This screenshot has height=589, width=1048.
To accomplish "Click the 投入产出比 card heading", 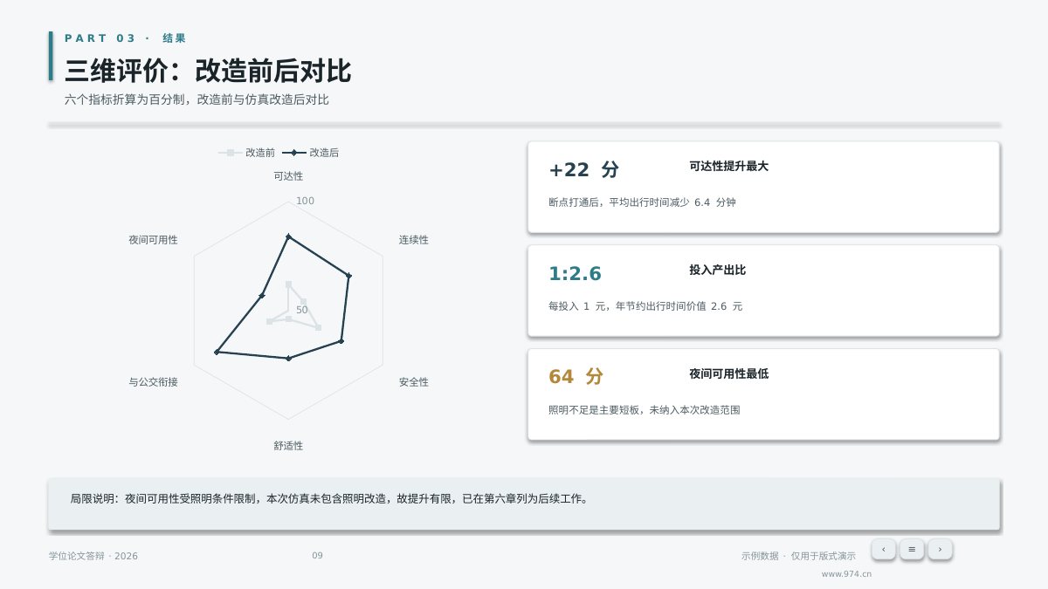I will (717, 271).
